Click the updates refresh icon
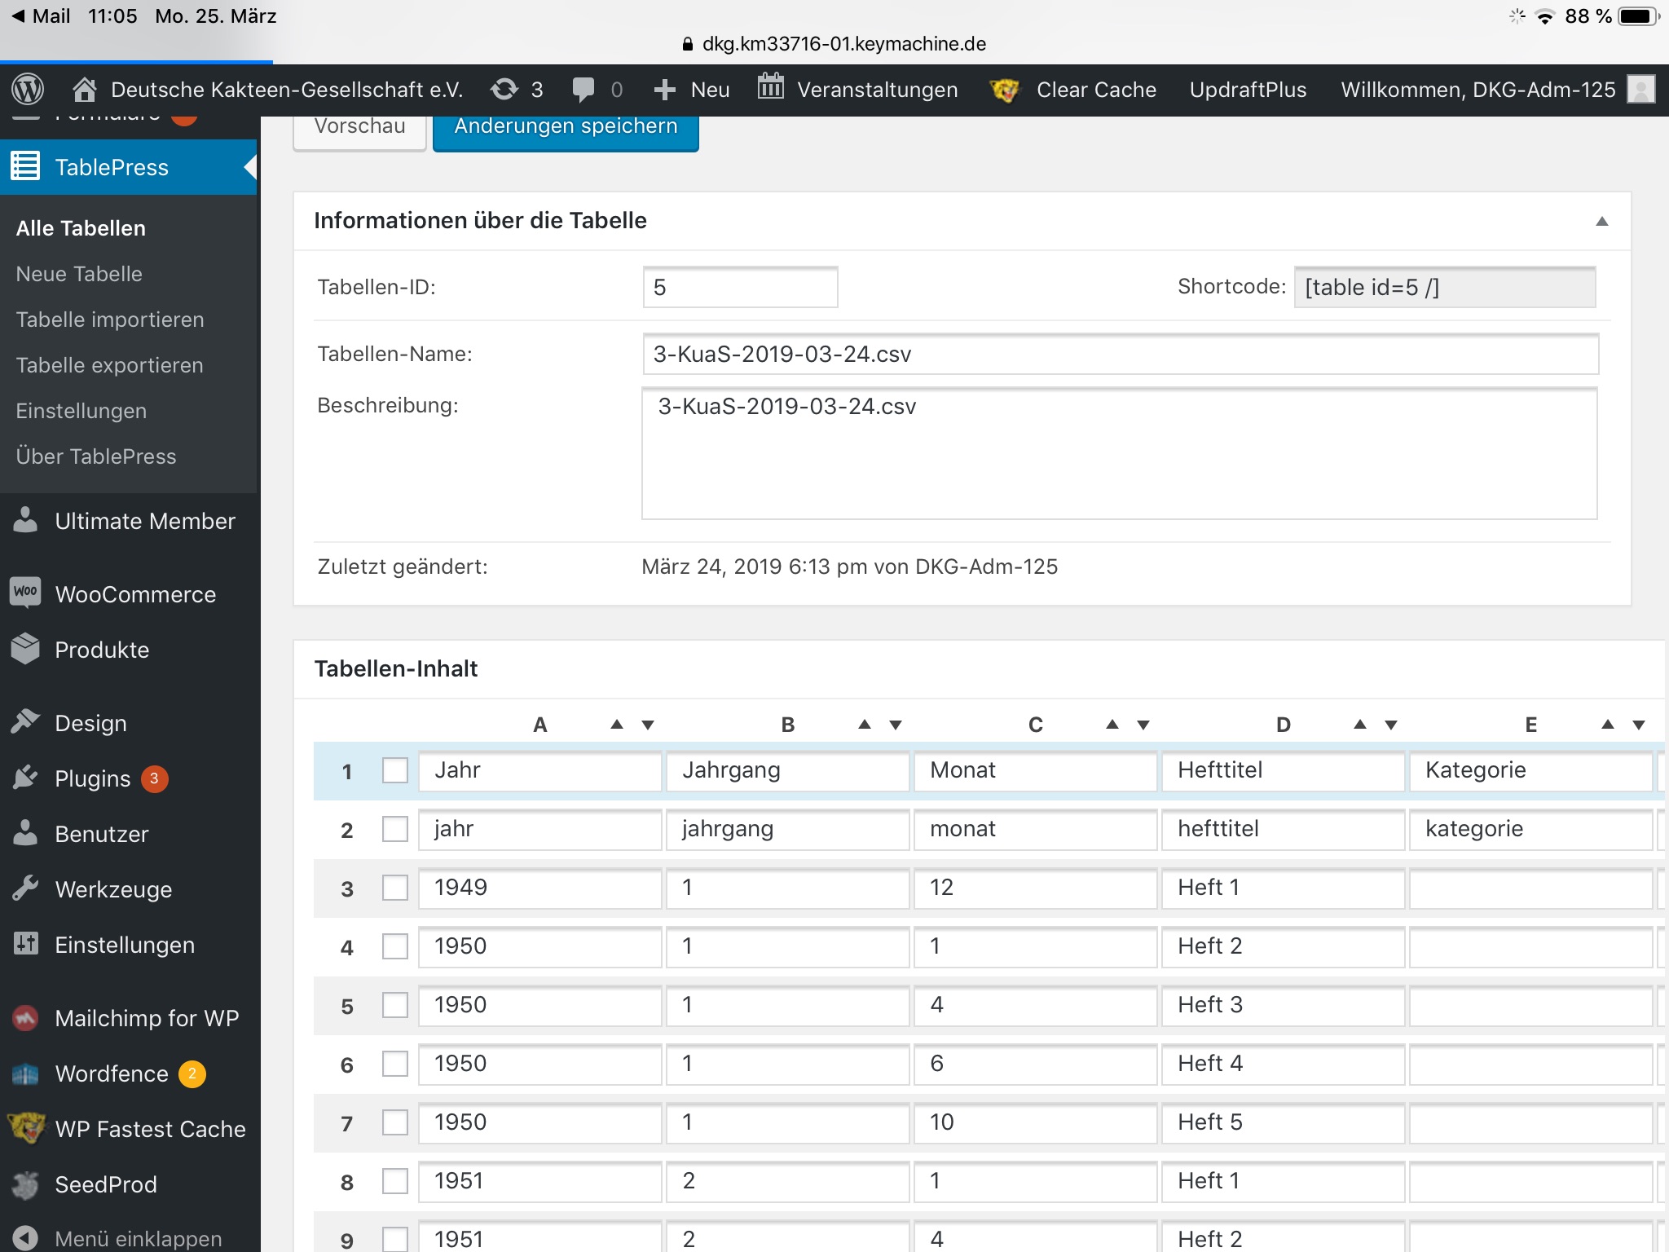Image resolution: width=1669 pixels, height=1252 pixels. pyautogui.click(x=504, y=89)
